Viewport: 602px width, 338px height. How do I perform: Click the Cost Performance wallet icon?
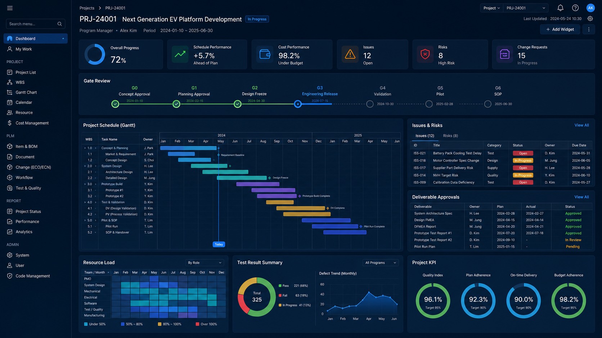(x=265, y=55)
